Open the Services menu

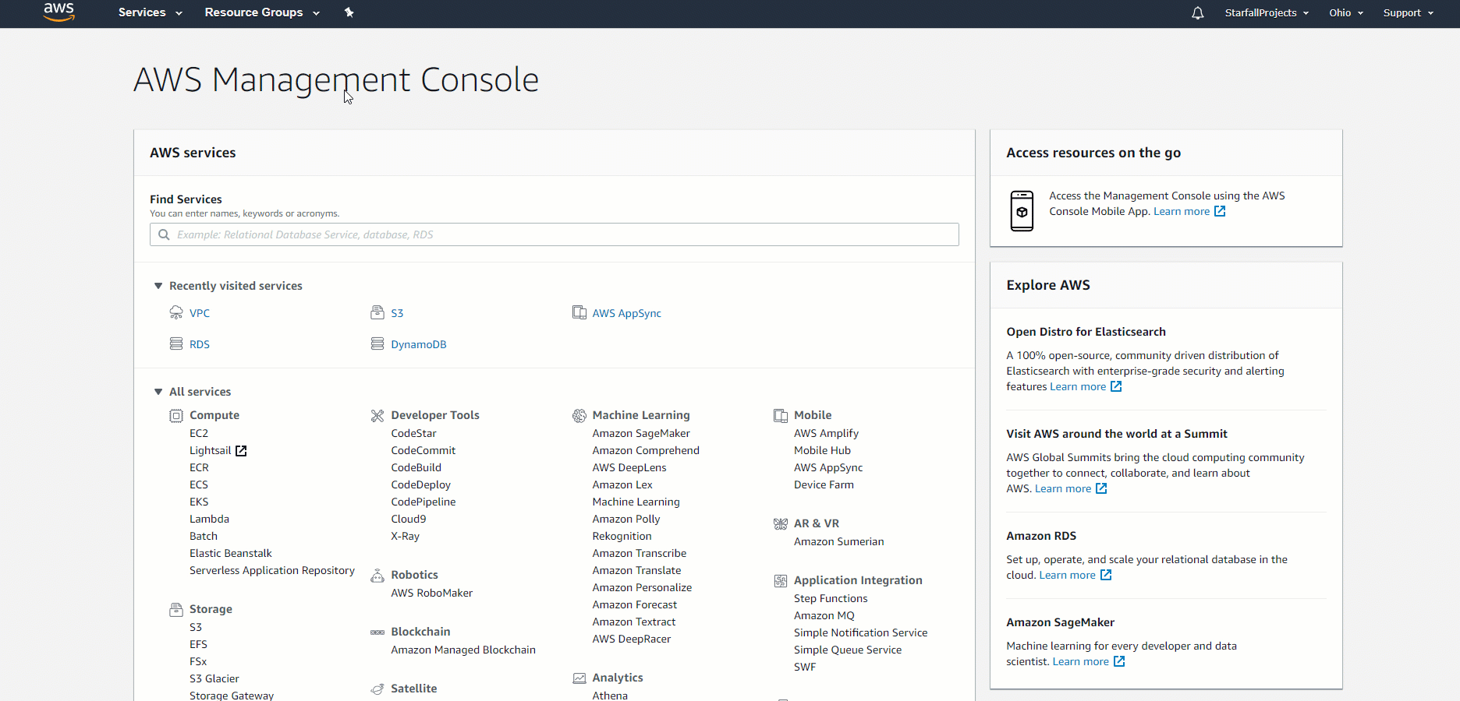coord(150,13)
